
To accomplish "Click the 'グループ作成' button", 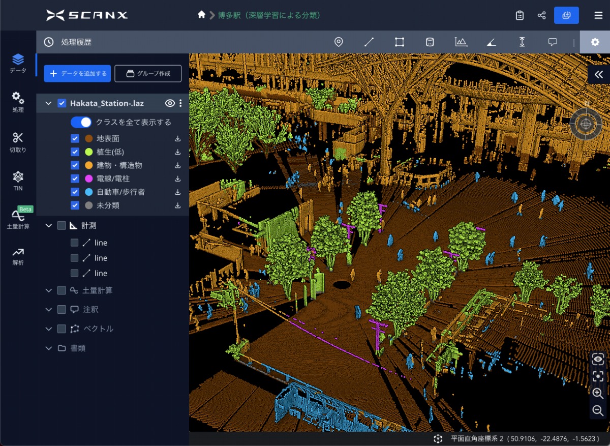I will pyautogui.click(x=148, y=73).
